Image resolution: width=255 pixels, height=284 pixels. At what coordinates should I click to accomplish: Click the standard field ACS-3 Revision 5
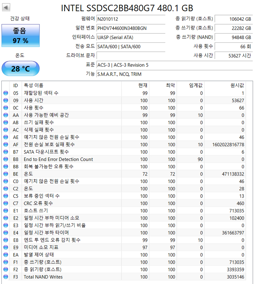point(175,65)
